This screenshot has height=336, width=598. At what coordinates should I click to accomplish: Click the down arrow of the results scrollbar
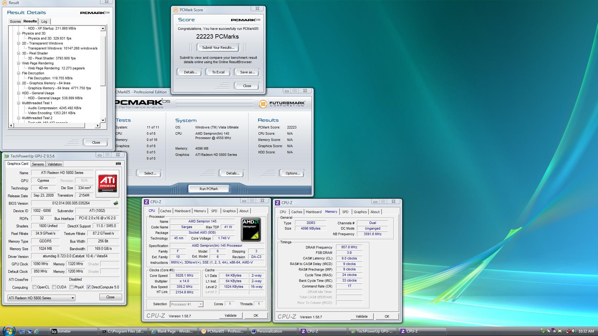tap(103, 120)
